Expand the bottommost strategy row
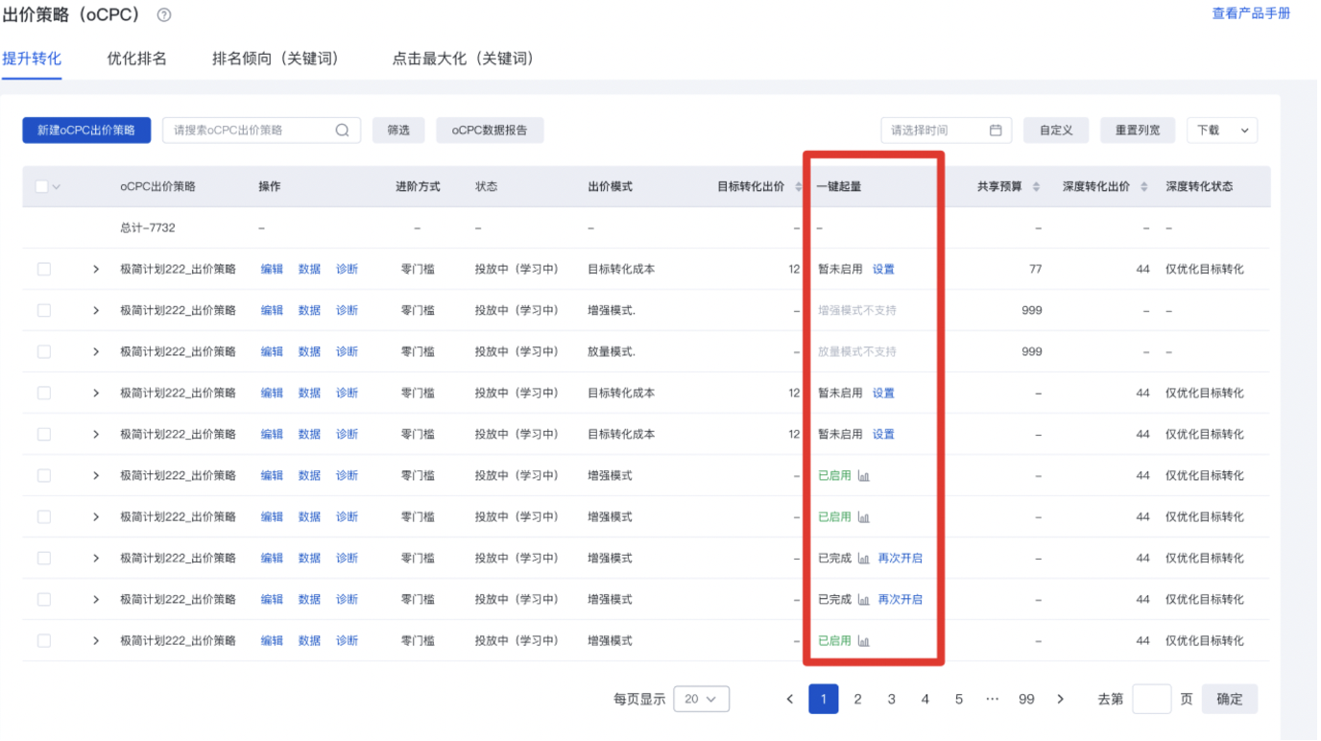1321x741 pixels. (x=96, y=641)
